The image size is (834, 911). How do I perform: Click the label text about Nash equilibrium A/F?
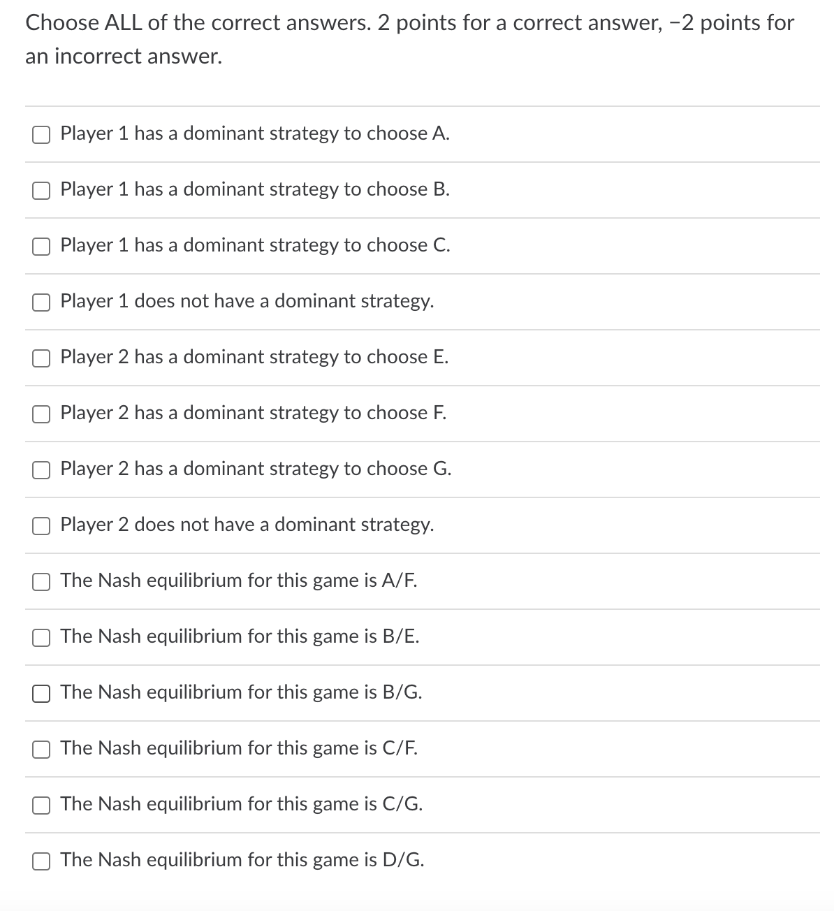click(x=237, y=581)
